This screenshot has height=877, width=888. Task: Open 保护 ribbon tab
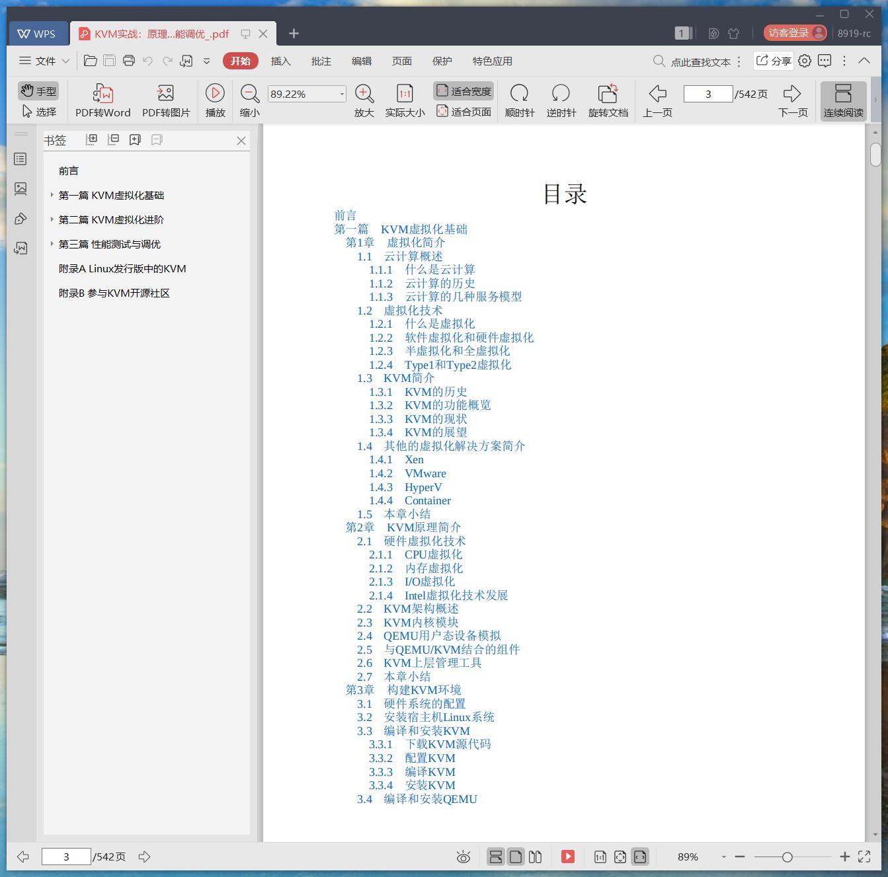(442, 61)
